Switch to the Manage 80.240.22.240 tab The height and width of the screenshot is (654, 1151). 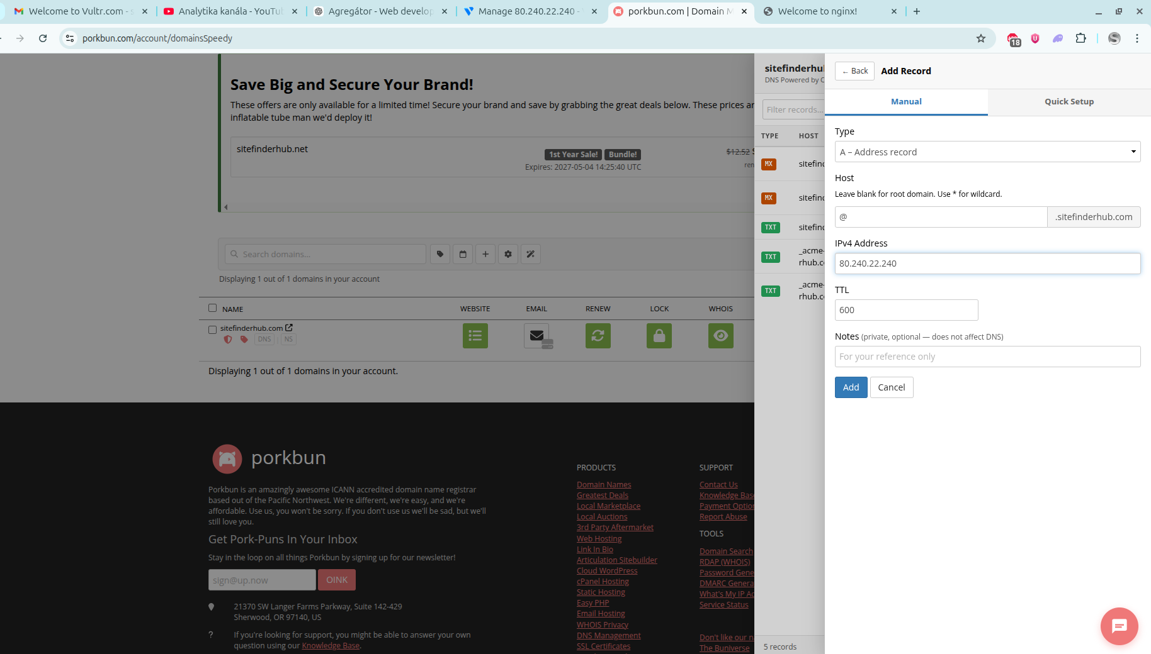tap(530, 11)
